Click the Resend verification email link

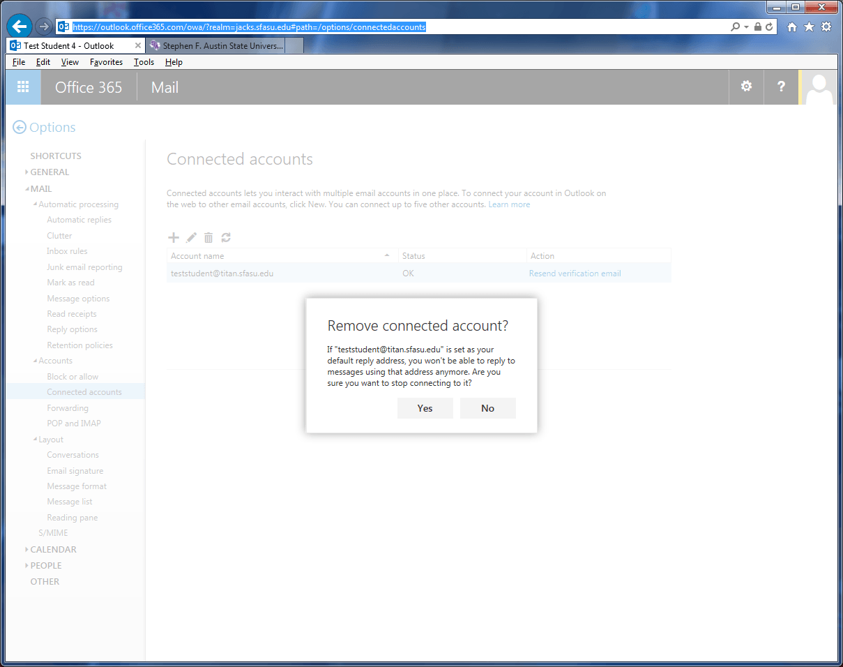pos(575,273)
